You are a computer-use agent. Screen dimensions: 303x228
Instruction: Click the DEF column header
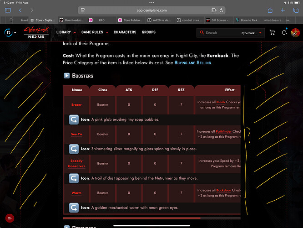click(155, 90)
